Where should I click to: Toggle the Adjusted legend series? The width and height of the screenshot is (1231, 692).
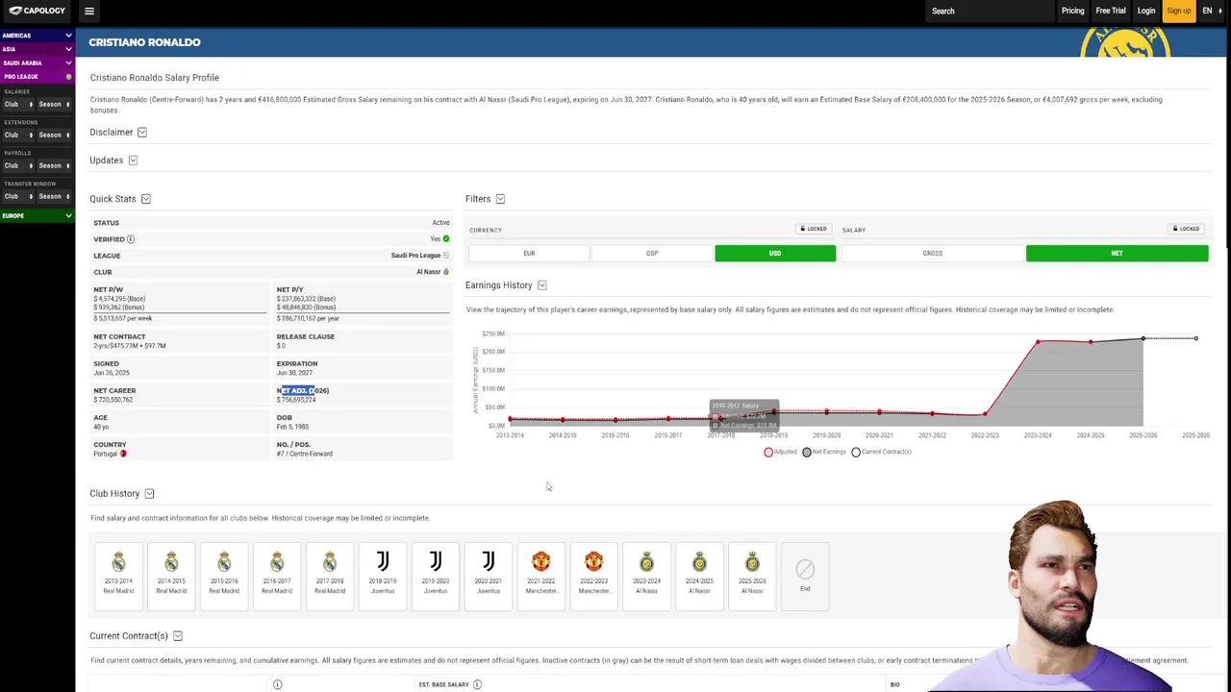coord(781,452)
